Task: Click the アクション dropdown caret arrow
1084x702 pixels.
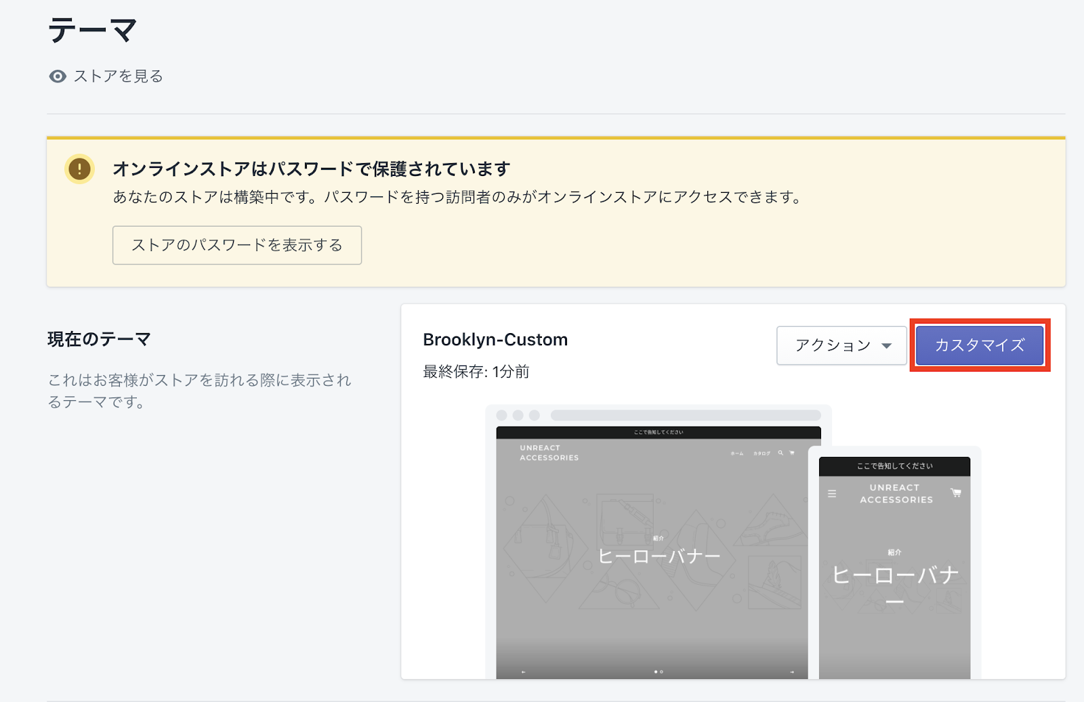Action: point(886,346)
